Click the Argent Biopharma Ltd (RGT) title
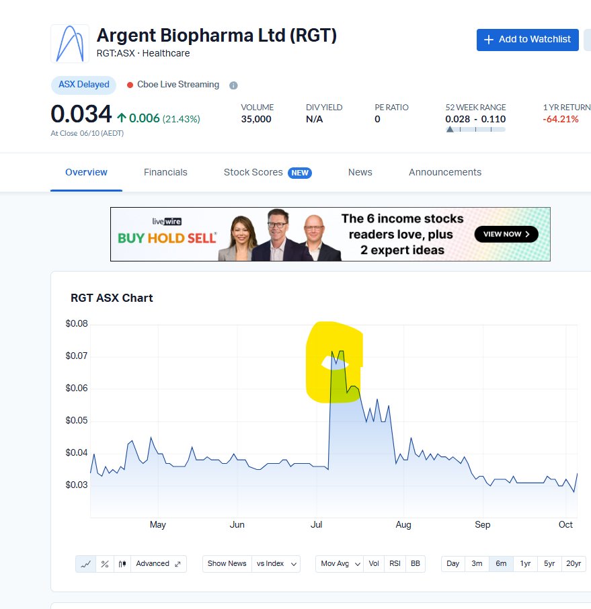The width and height of the screenshot is (591, 609). tap(216, 36)
